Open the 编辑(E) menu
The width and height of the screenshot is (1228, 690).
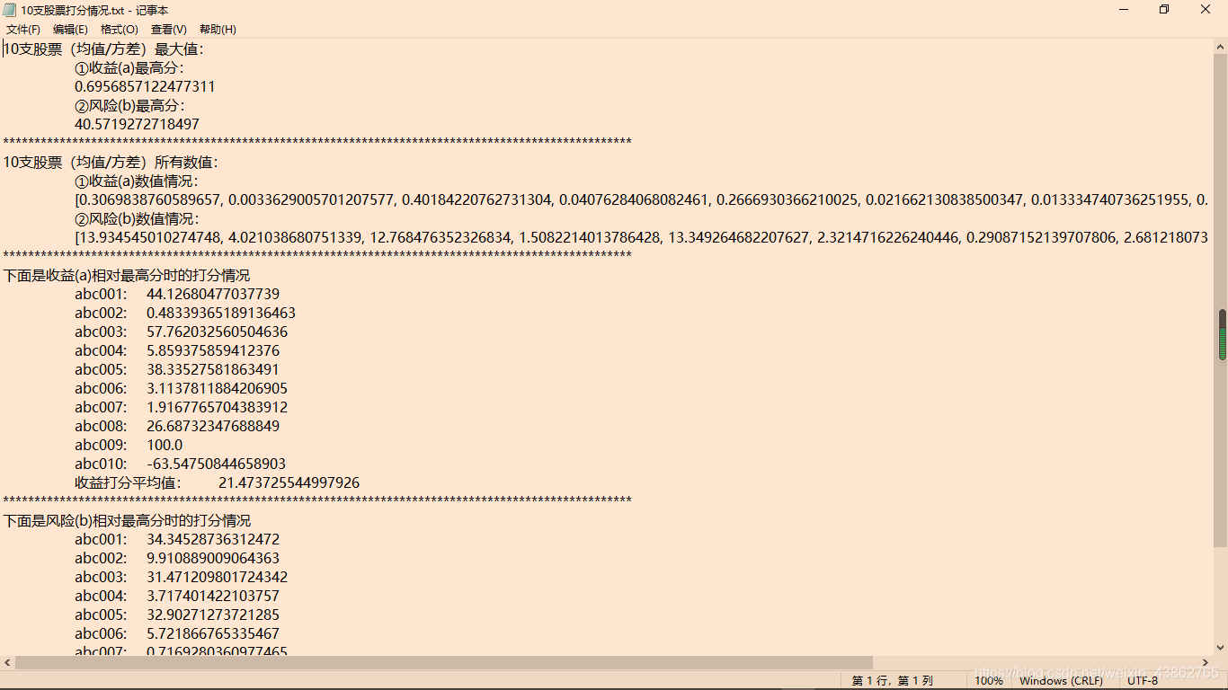70,30
